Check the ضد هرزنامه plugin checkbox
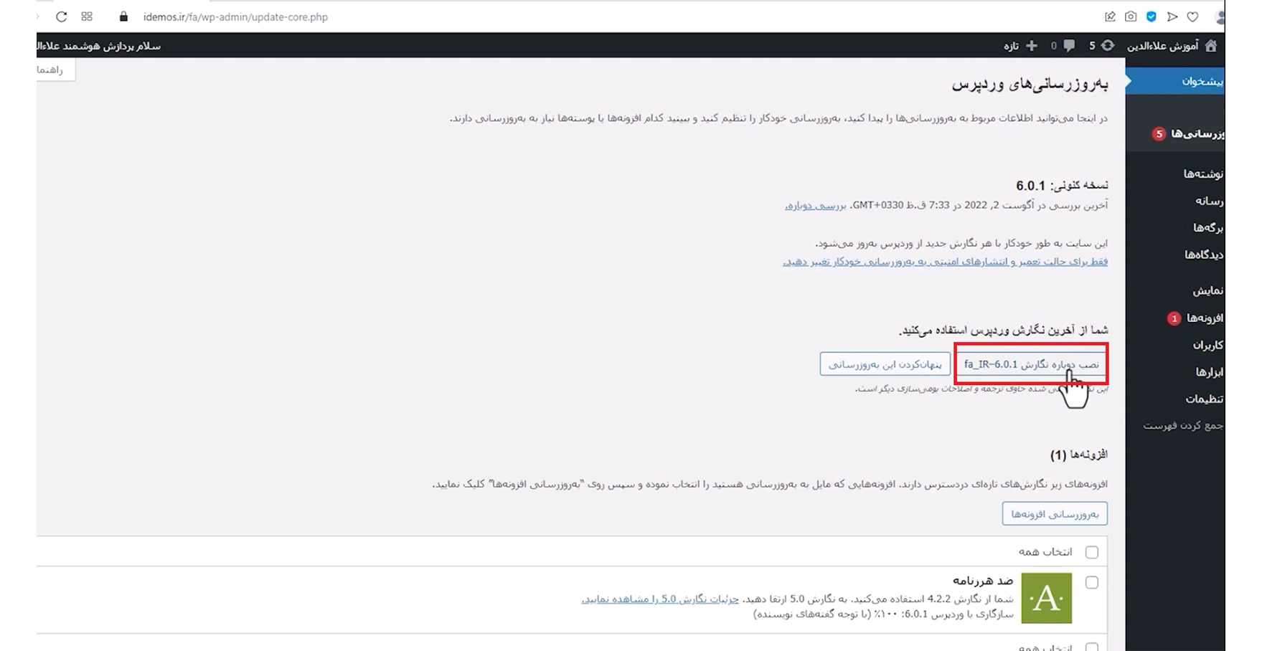 (1092, 583)
